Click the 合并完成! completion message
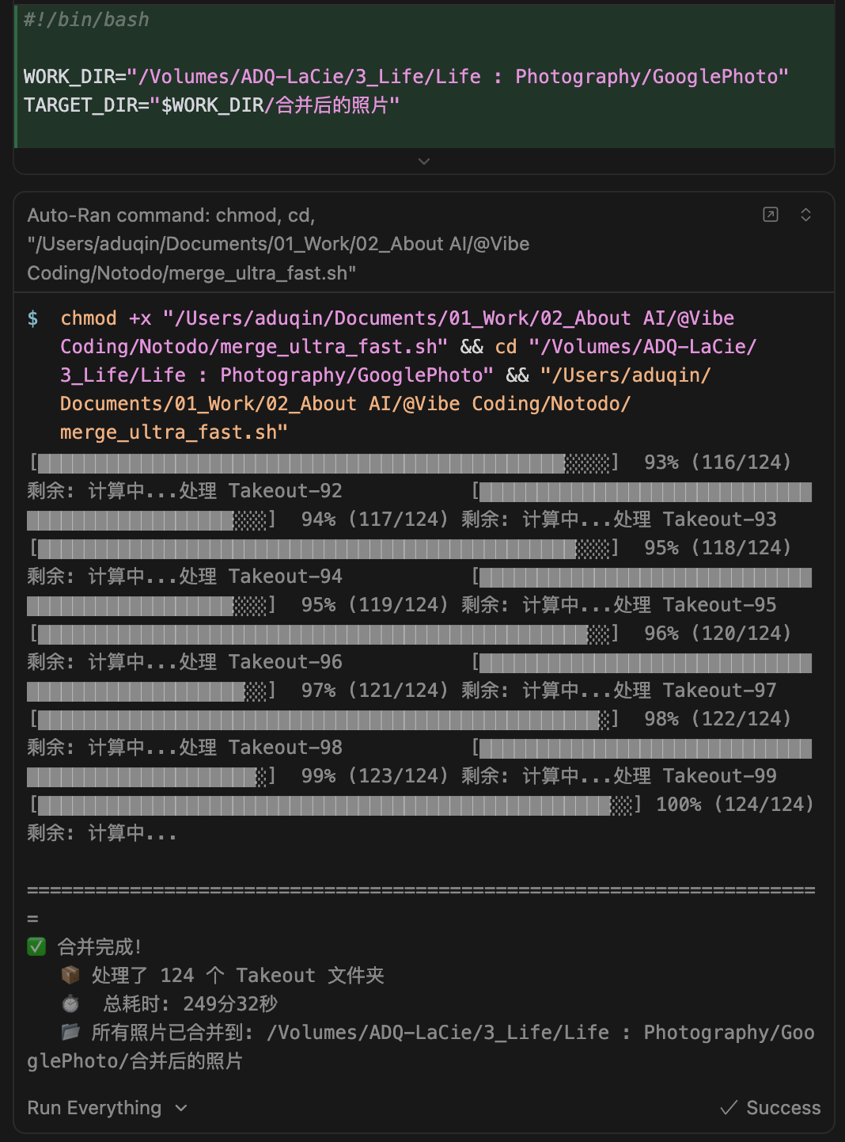The width and height of the screenshot is (845, 1142). pyautogui.click(x=100, y=946)
